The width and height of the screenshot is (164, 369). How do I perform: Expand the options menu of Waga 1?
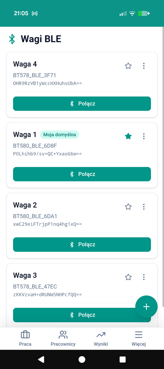144,136
